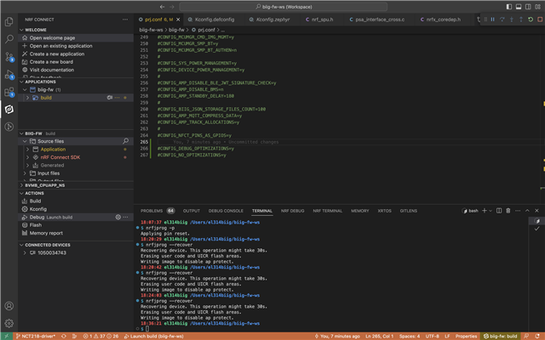Screen dimensions: 545x340
Task: Stop the debug session
Action: click(540, 20)
